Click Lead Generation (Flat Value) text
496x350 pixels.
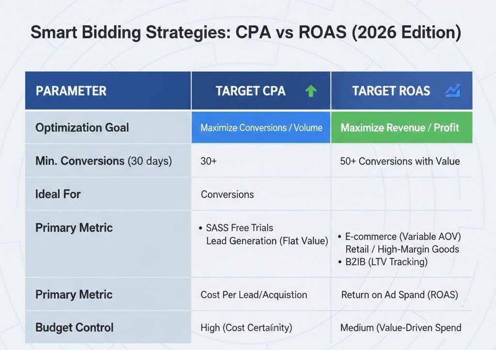point(267,240)
